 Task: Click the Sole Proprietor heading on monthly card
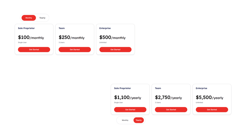click(26, 28)
